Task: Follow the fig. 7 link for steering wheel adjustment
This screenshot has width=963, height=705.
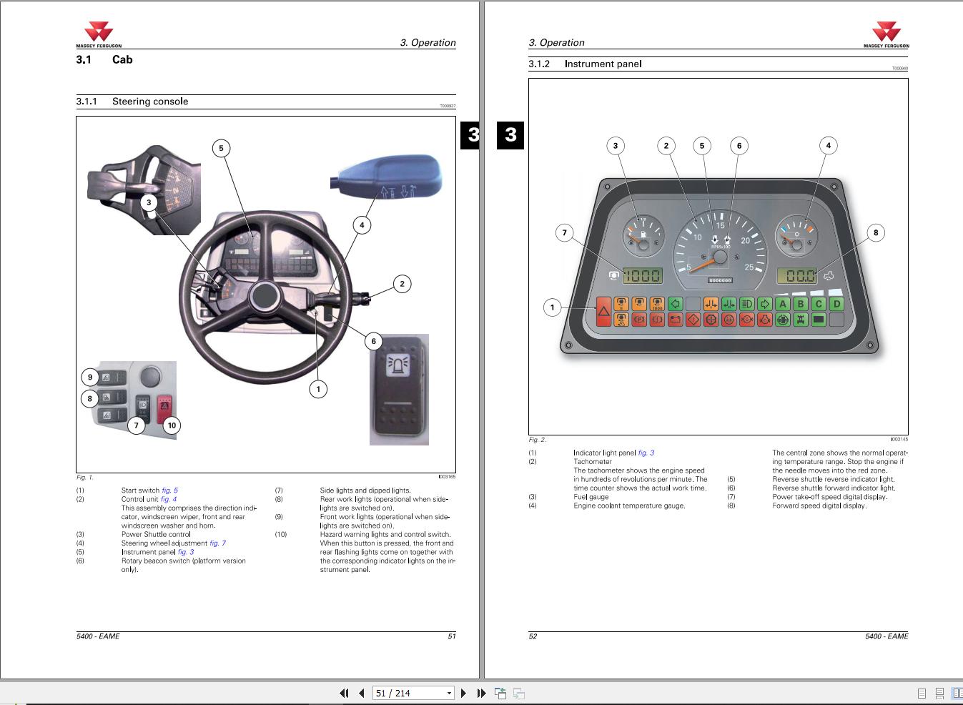Action: coord(217,543)
